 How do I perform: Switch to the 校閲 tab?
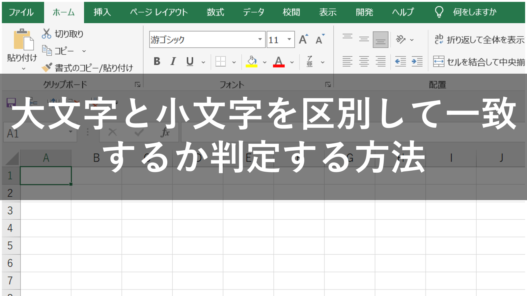pyautogui.click(x=291, y=12)
